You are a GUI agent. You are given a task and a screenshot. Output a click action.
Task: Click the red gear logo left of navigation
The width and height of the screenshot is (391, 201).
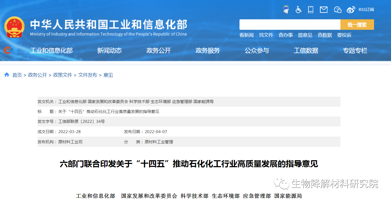pyautogui.click(x=8, y=50)
